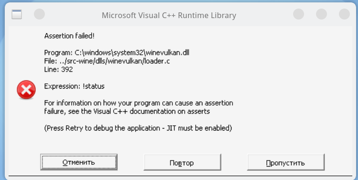Click the red error X icon
The image size is (358, 180).
(x=26, y=90)
